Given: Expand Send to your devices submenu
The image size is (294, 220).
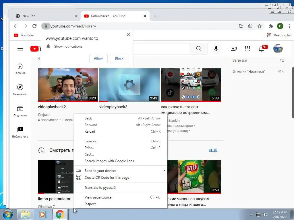Looking at the screenshot, I should tap(120, 171).
